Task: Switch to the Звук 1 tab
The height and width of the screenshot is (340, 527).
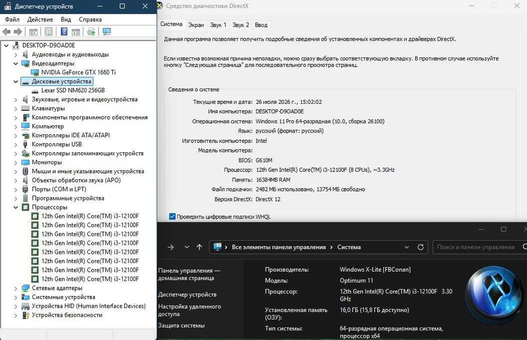Action: 218,25
